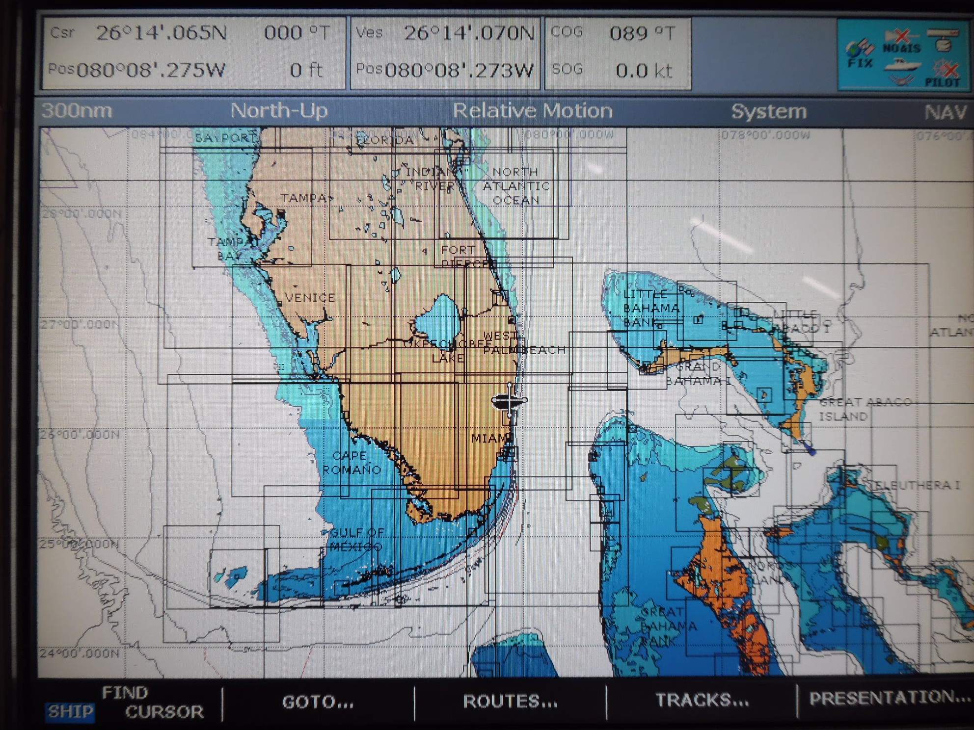Click the Miami harbor chart symbol
974x730 pixels.
pyautogui.click(x=509, y=453)
